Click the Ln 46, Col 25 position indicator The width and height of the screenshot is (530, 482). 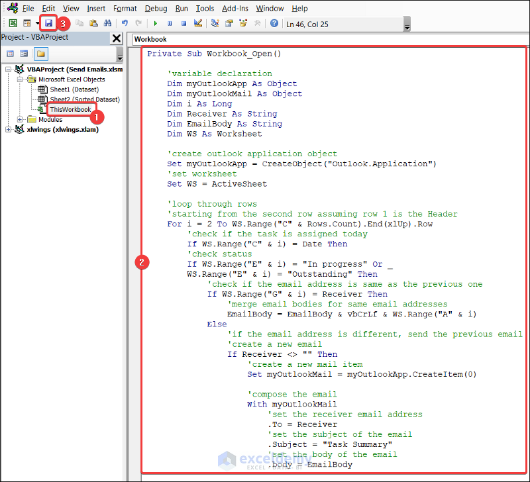307,24
